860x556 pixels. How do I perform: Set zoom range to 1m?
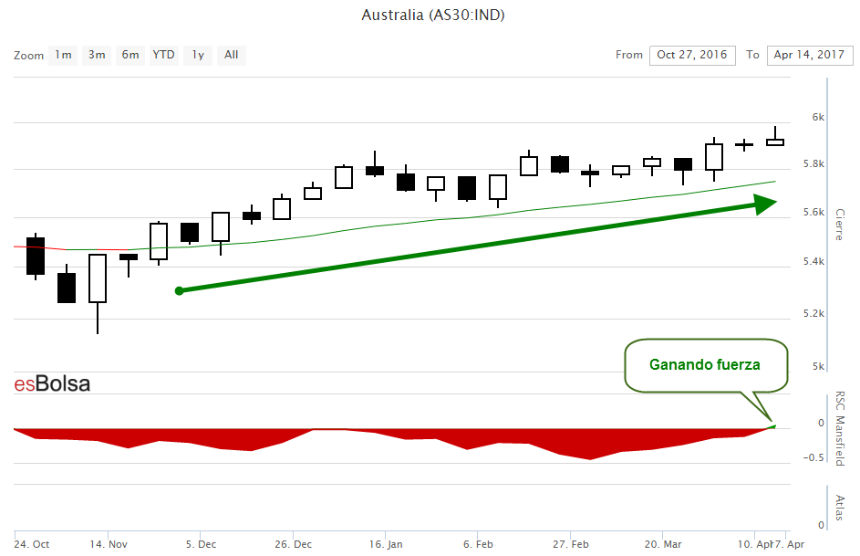(63, 55)
